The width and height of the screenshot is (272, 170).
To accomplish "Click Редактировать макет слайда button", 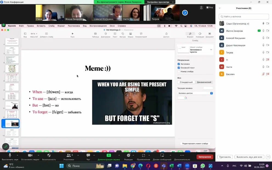I will tap(195, 144).
